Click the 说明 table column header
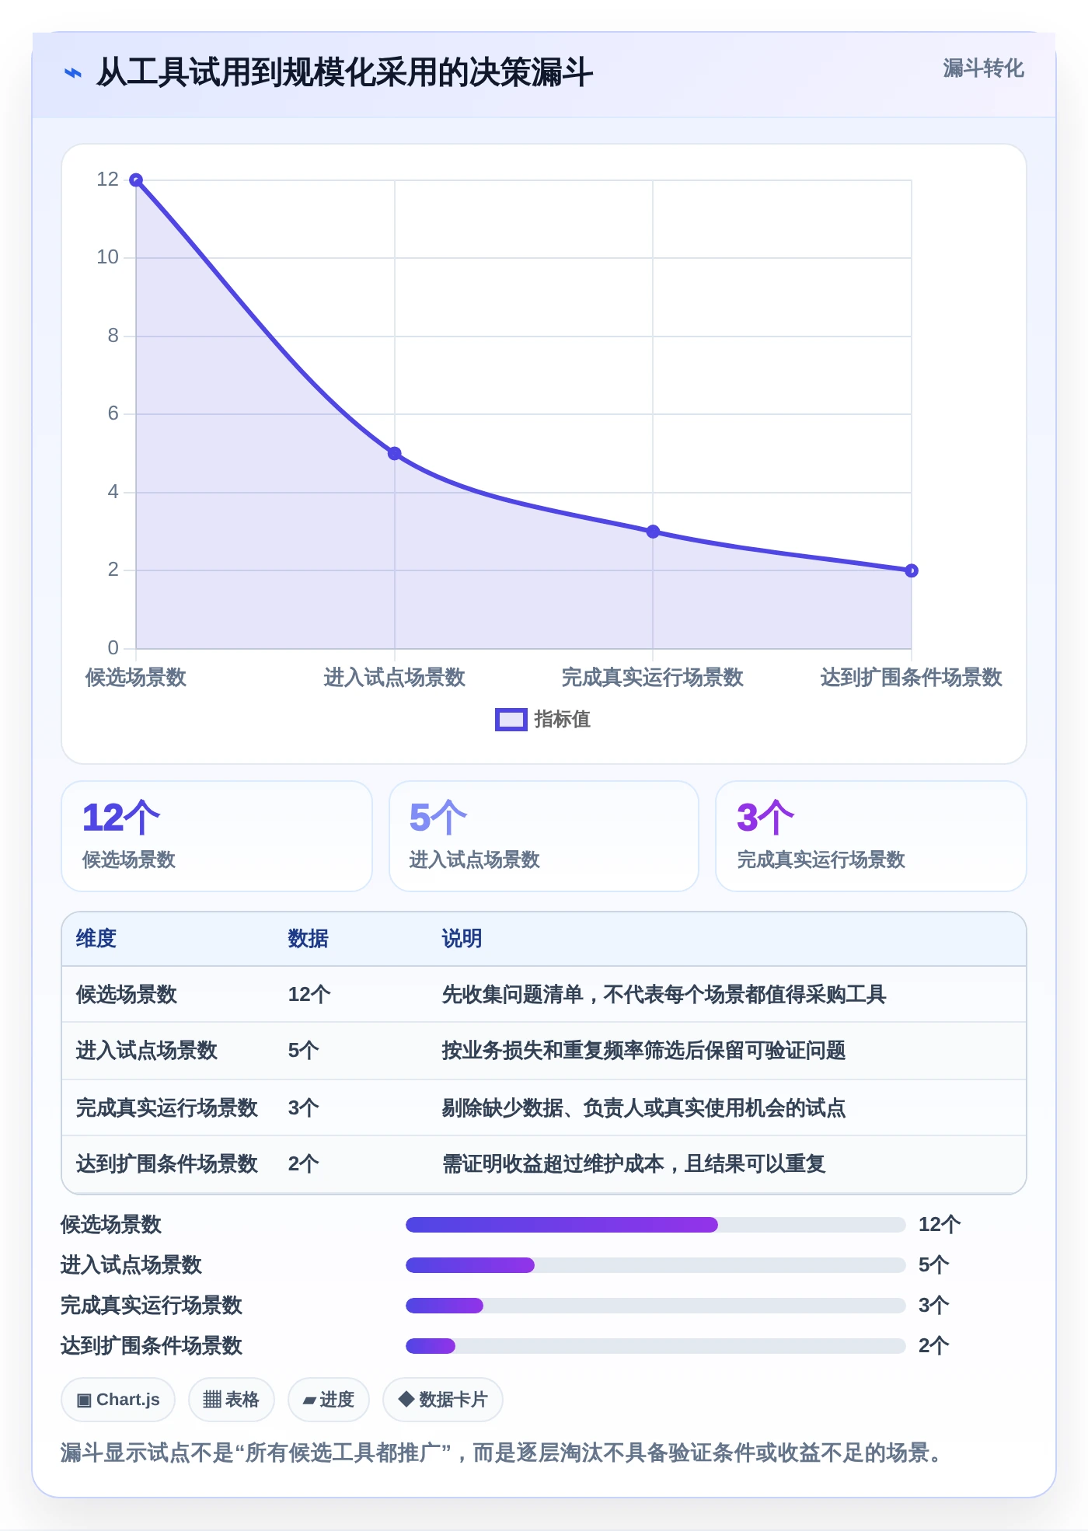 point(462,939)
